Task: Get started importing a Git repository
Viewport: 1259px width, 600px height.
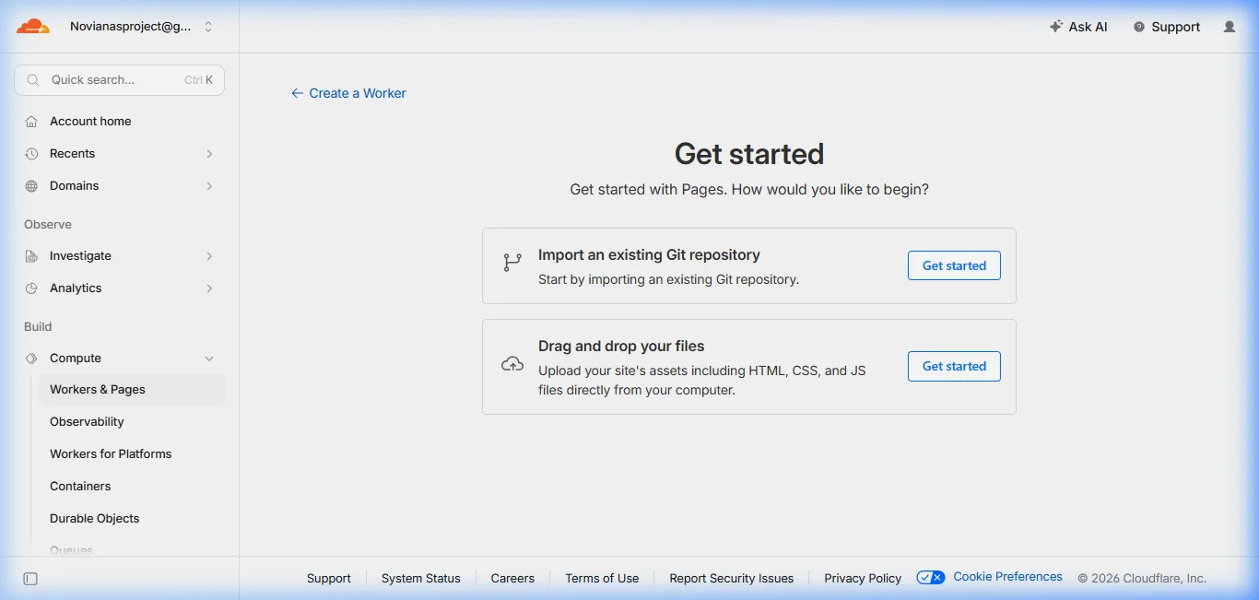Action: (954, 265)
